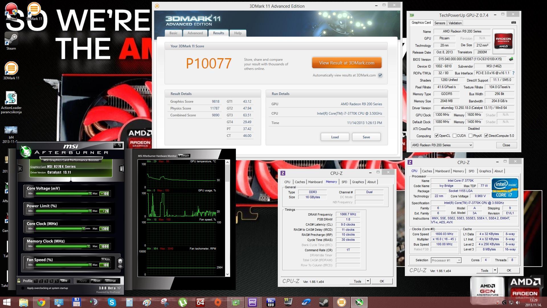The image size is (547, 308).
Task: Toggle DirectCompute 5.0 checkbox in GPU-Z
Action: [x=486, y=136]
